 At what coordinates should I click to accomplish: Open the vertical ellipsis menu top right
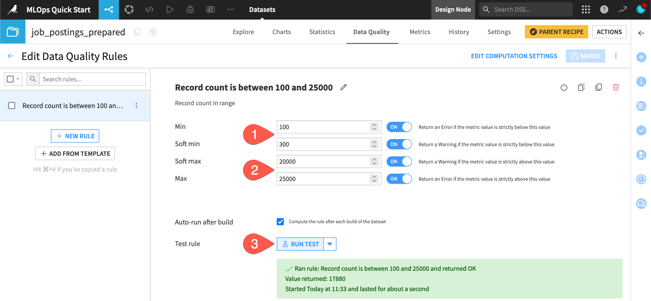616,56
